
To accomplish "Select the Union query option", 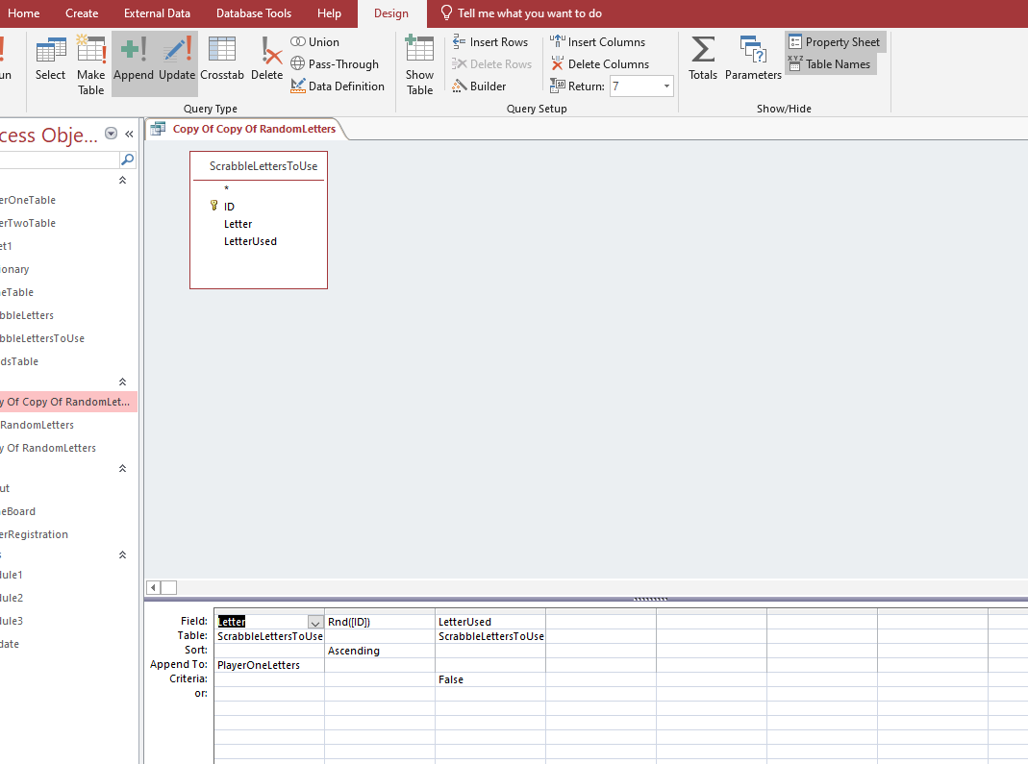I will click(x=315, y=42).
